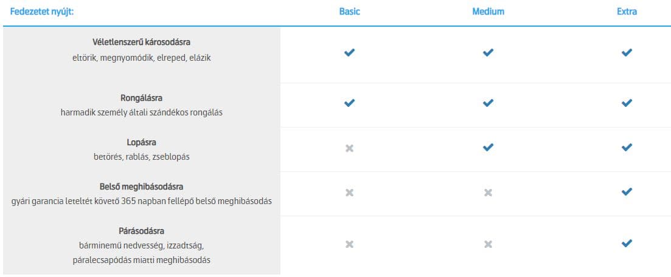Click the Medium X mark for Belső meghibásodásra

[x=488, y=193]
